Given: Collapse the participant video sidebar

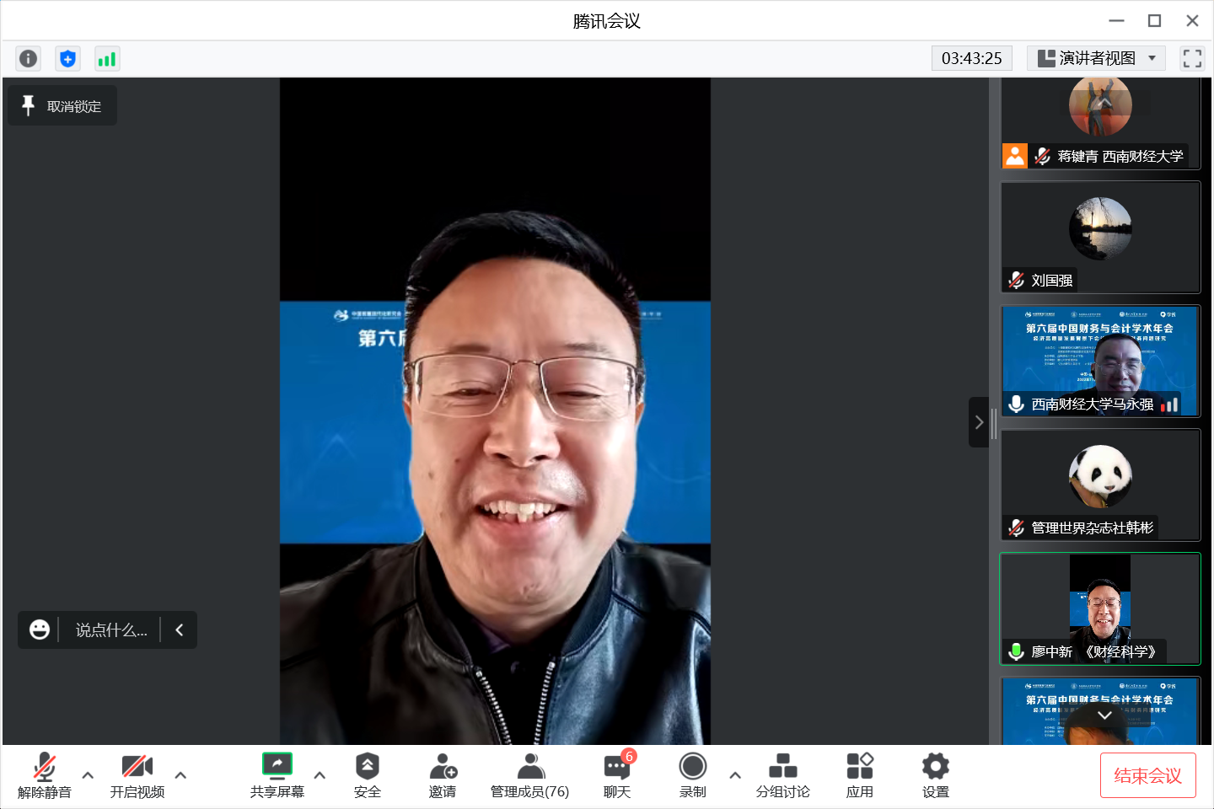Looking at the screenshot, I should point(978,422).
